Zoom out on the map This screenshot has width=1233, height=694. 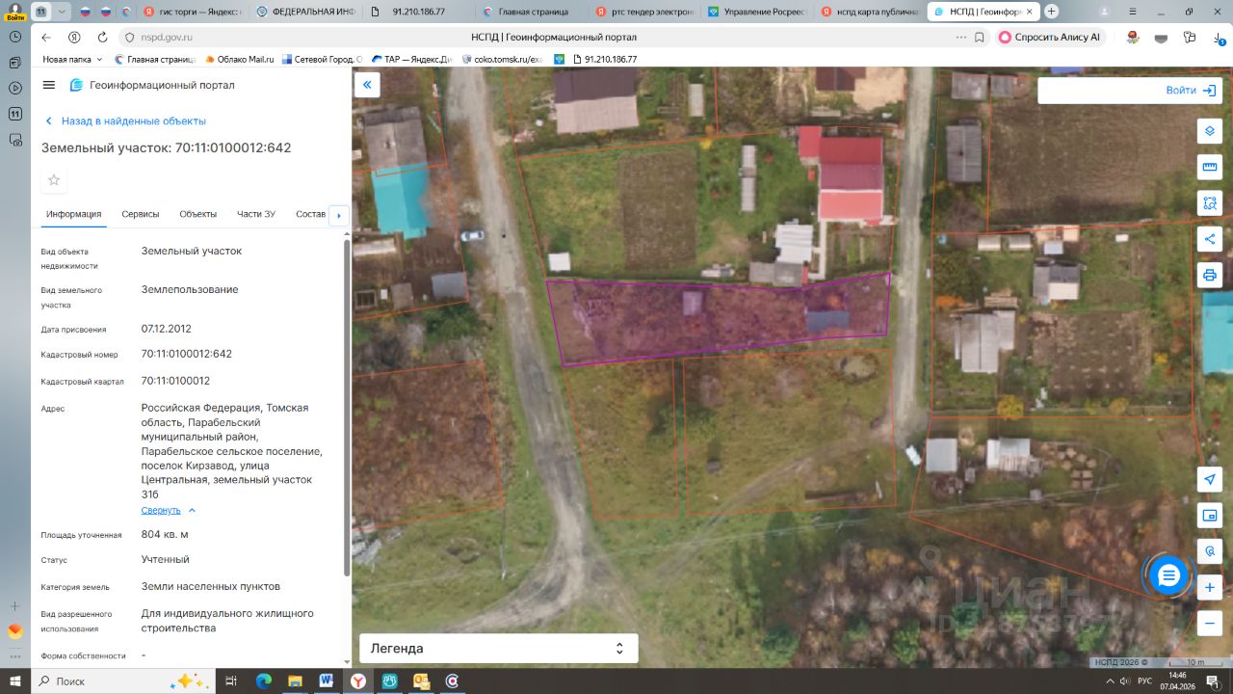(1210, 623)
